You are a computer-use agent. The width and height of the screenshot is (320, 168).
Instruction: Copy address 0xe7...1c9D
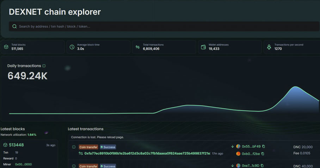coord(262,166)
